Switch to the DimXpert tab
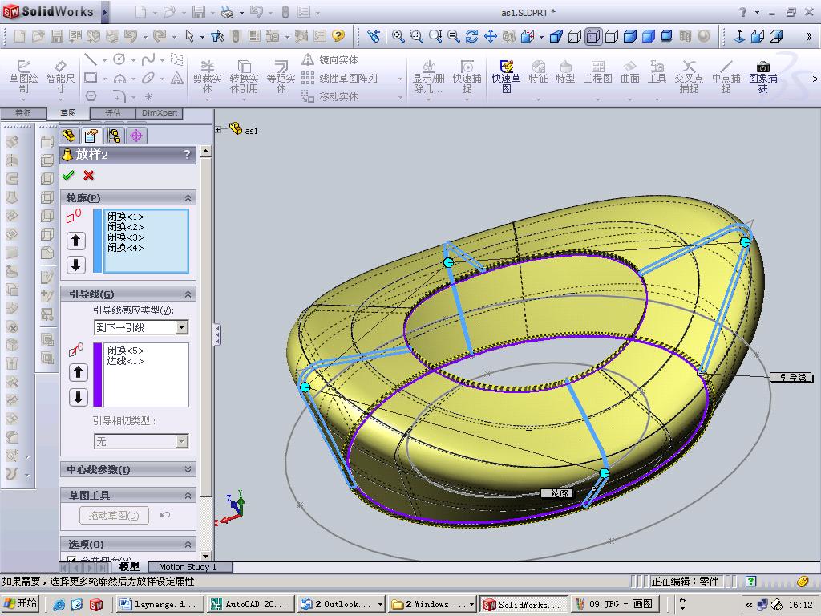821x616 pixels. pos(160,113)
